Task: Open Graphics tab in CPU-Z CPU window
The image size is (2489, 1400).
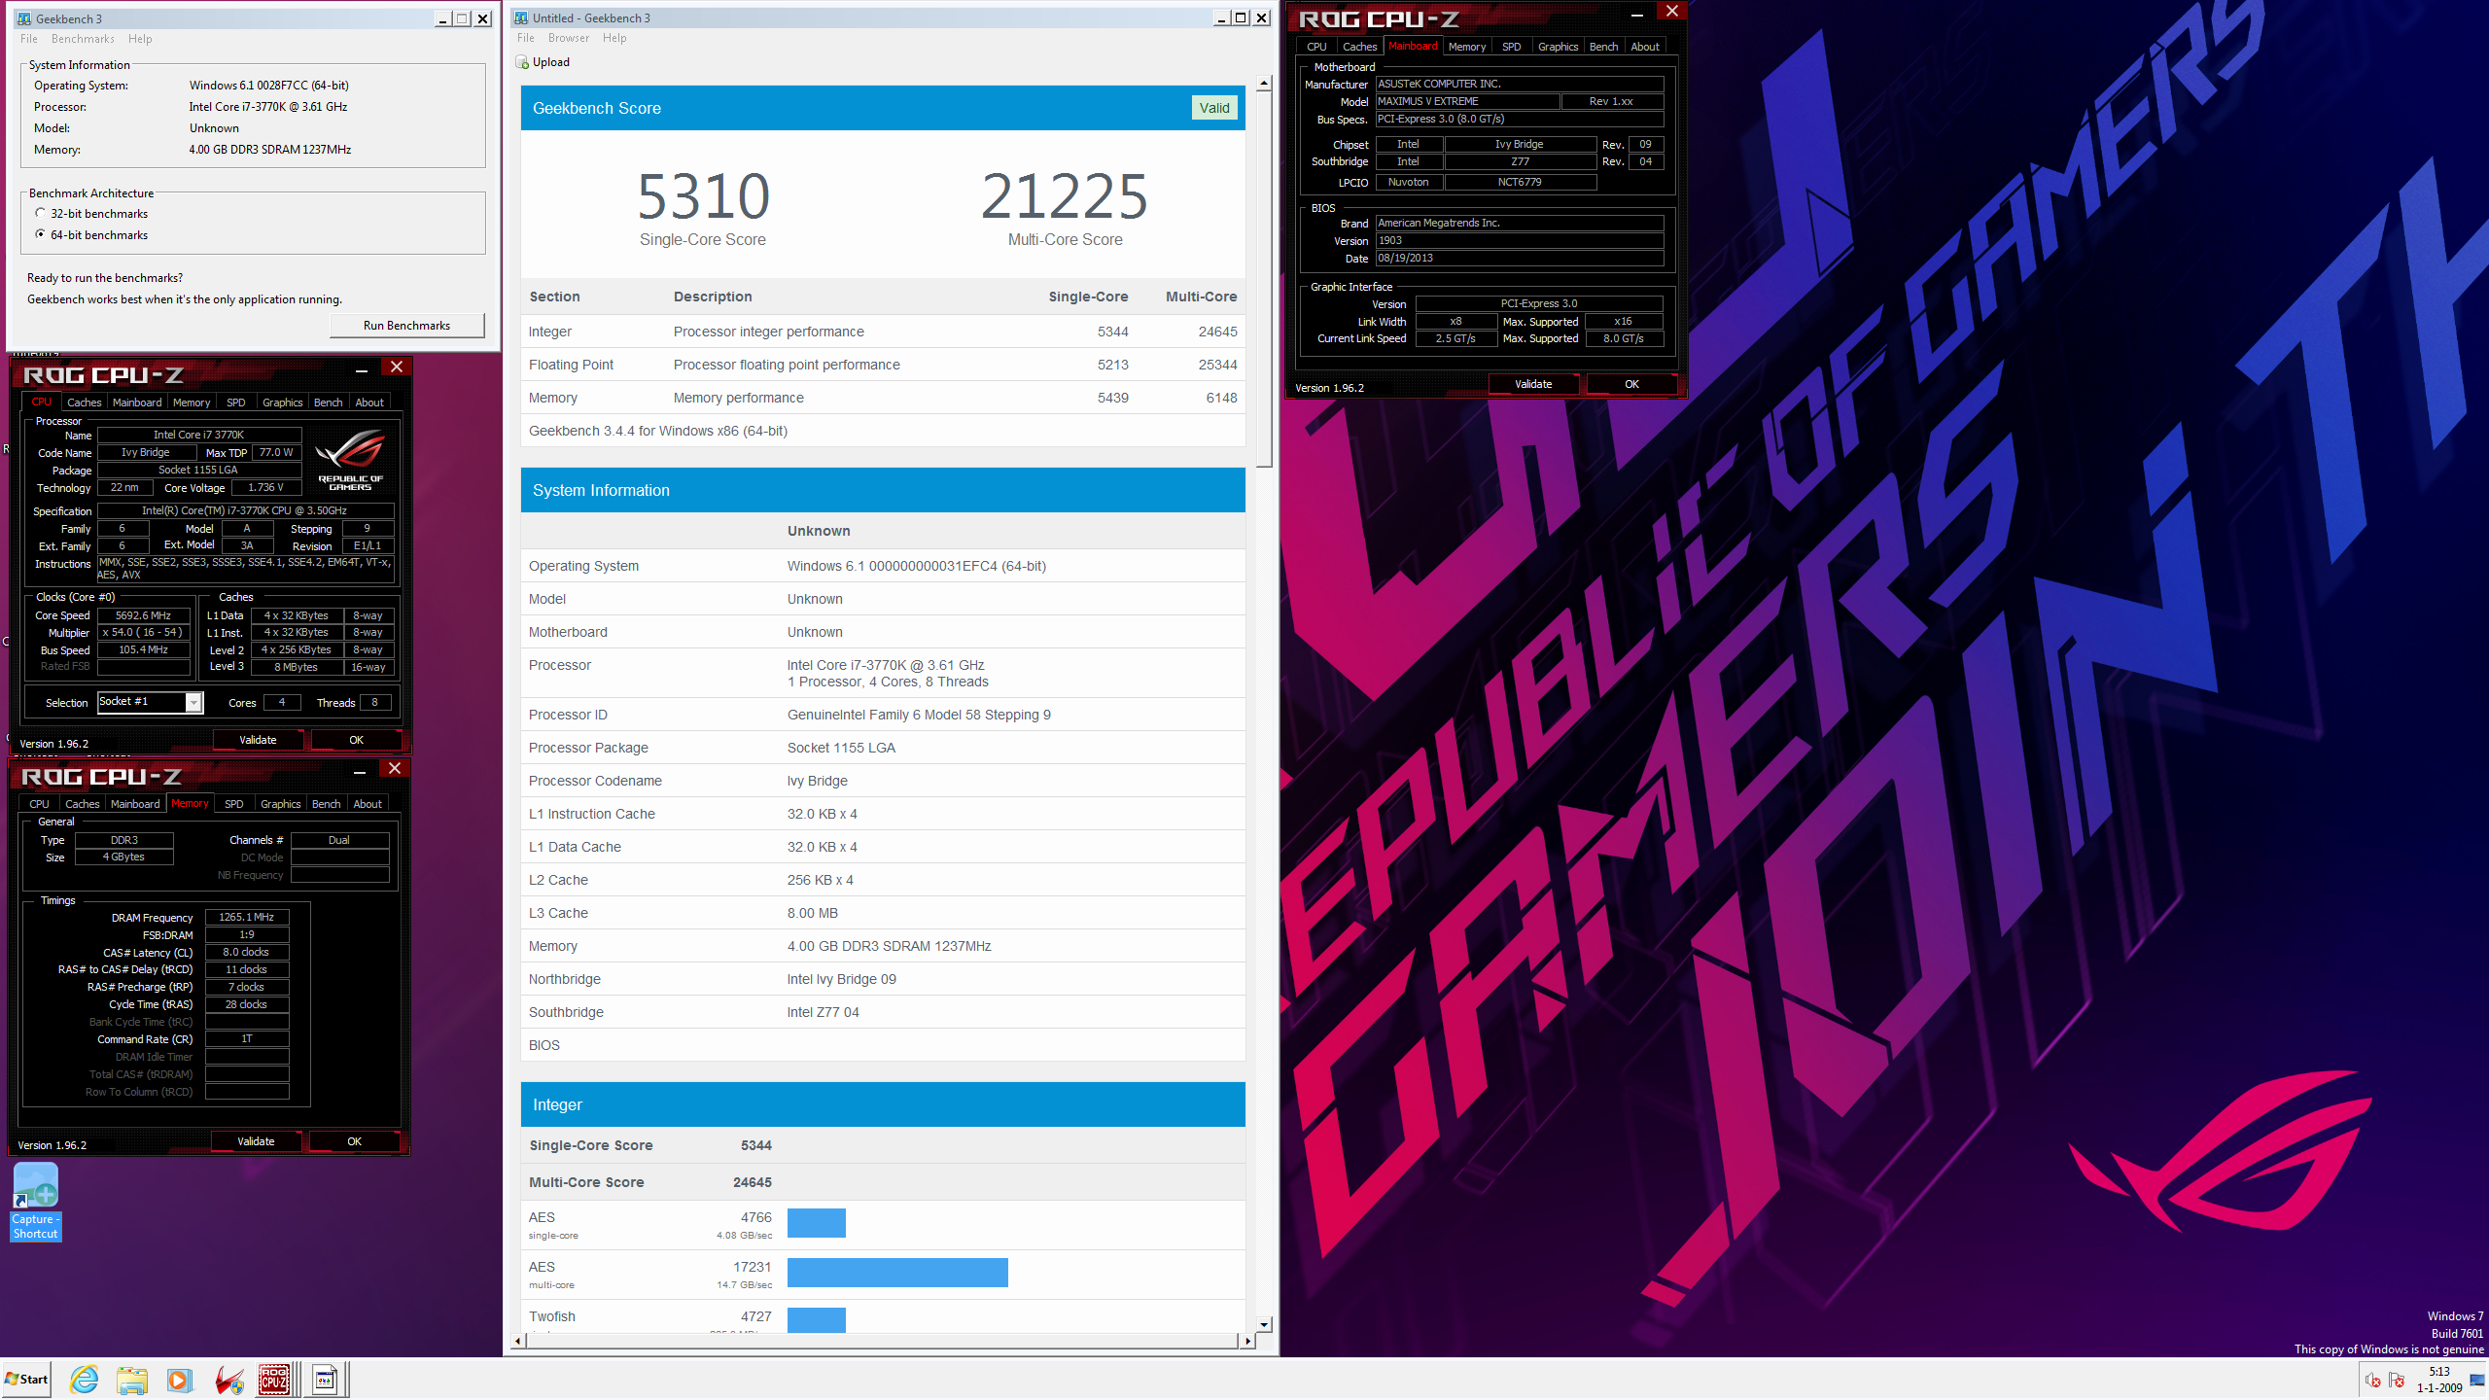Action: [283, 402]
